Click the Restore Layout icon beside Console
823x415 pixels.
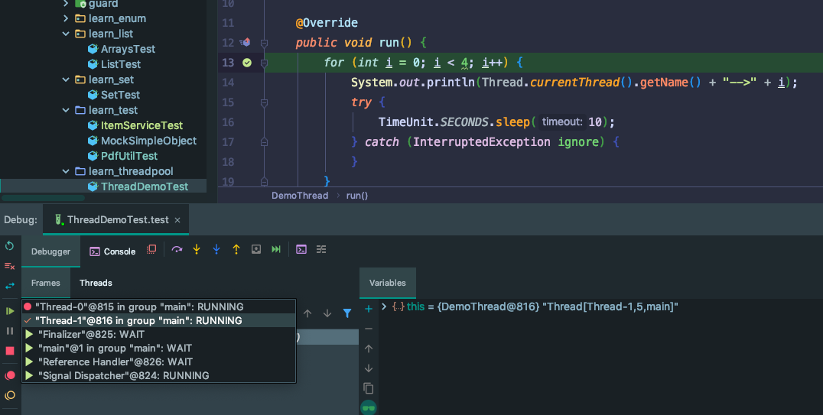coord(151,249)
